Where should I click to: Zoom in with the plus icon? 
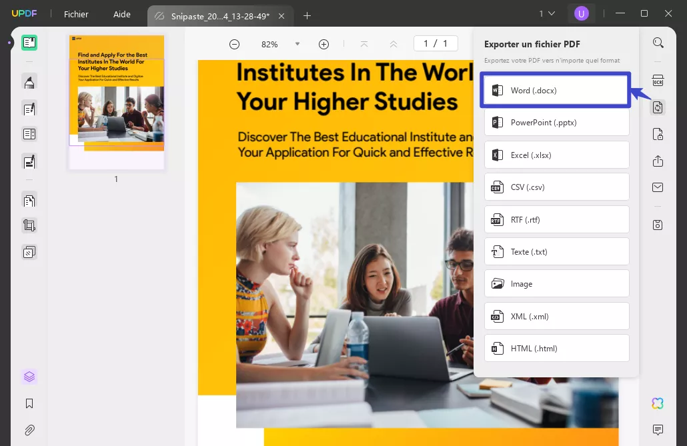[x=323, y=44]
